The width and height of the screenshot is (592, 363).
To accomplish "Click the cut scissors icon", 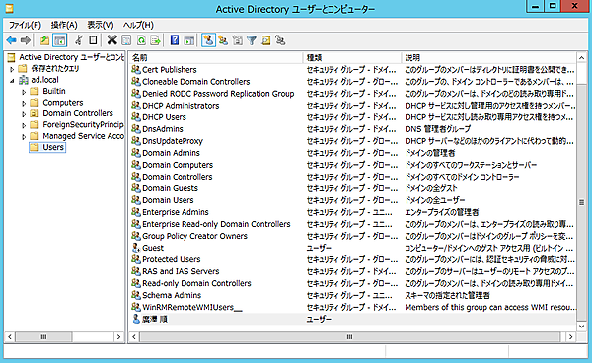I will (x=79, y=40).
